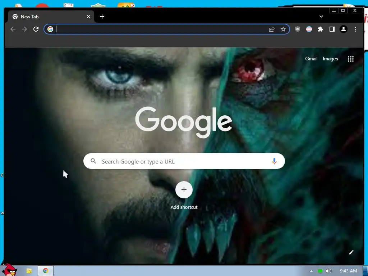
Task: Click the Chrome taskbar button
Action: (x=46, y=271)
